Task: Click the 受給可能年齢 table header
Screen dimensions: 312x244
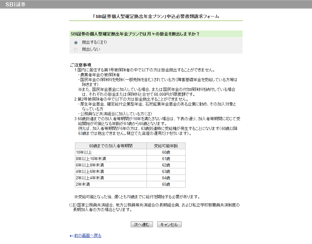Action: point(166,146)
